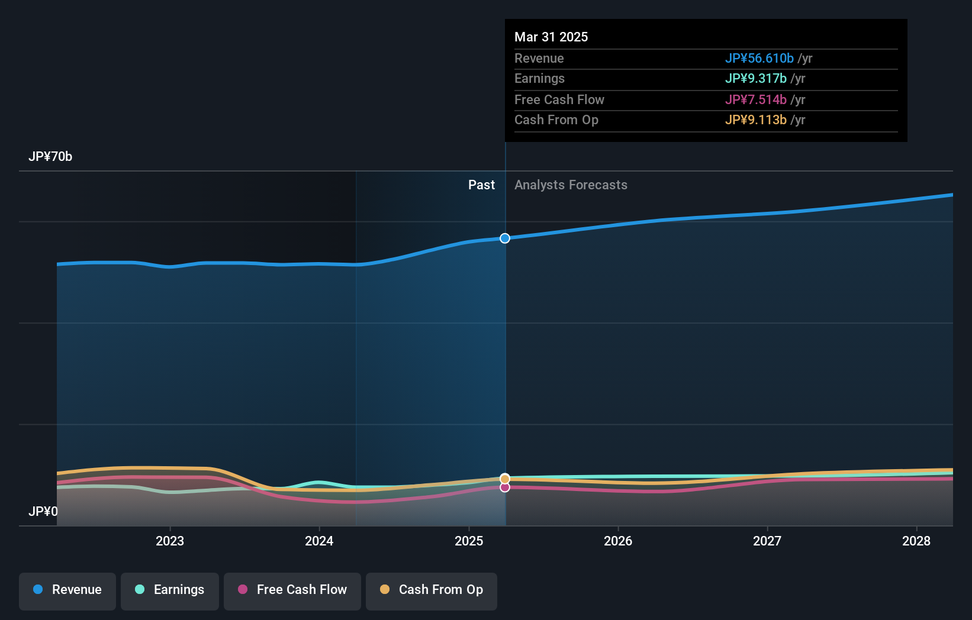Click the JP¥0 y-axis label

click(43, 511)
